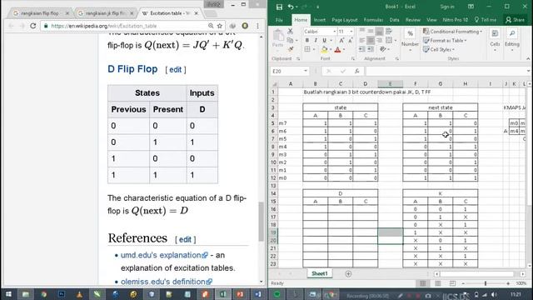Zoom in using Excel status bar plus

(508, 283)
